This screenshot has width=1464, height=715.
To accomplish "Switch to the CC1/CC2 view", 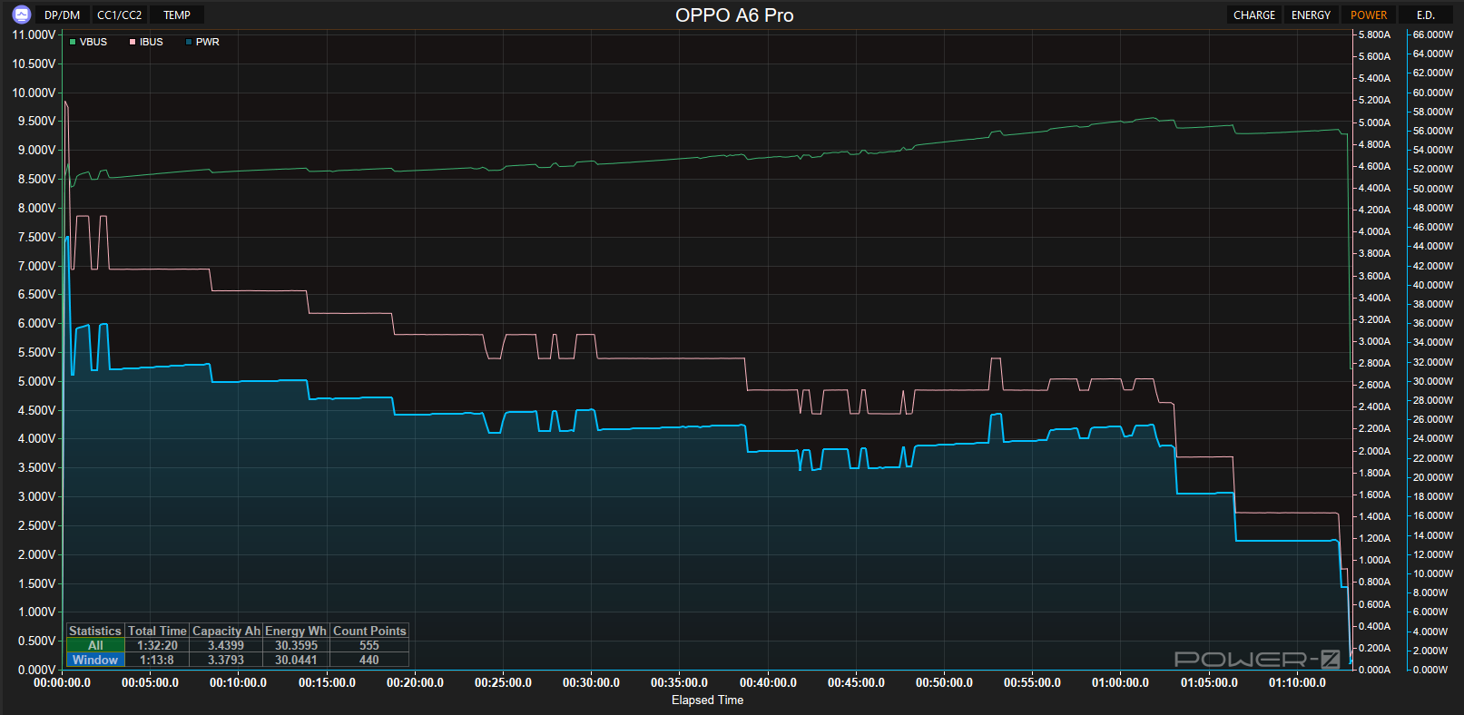I will pos(119,15).
